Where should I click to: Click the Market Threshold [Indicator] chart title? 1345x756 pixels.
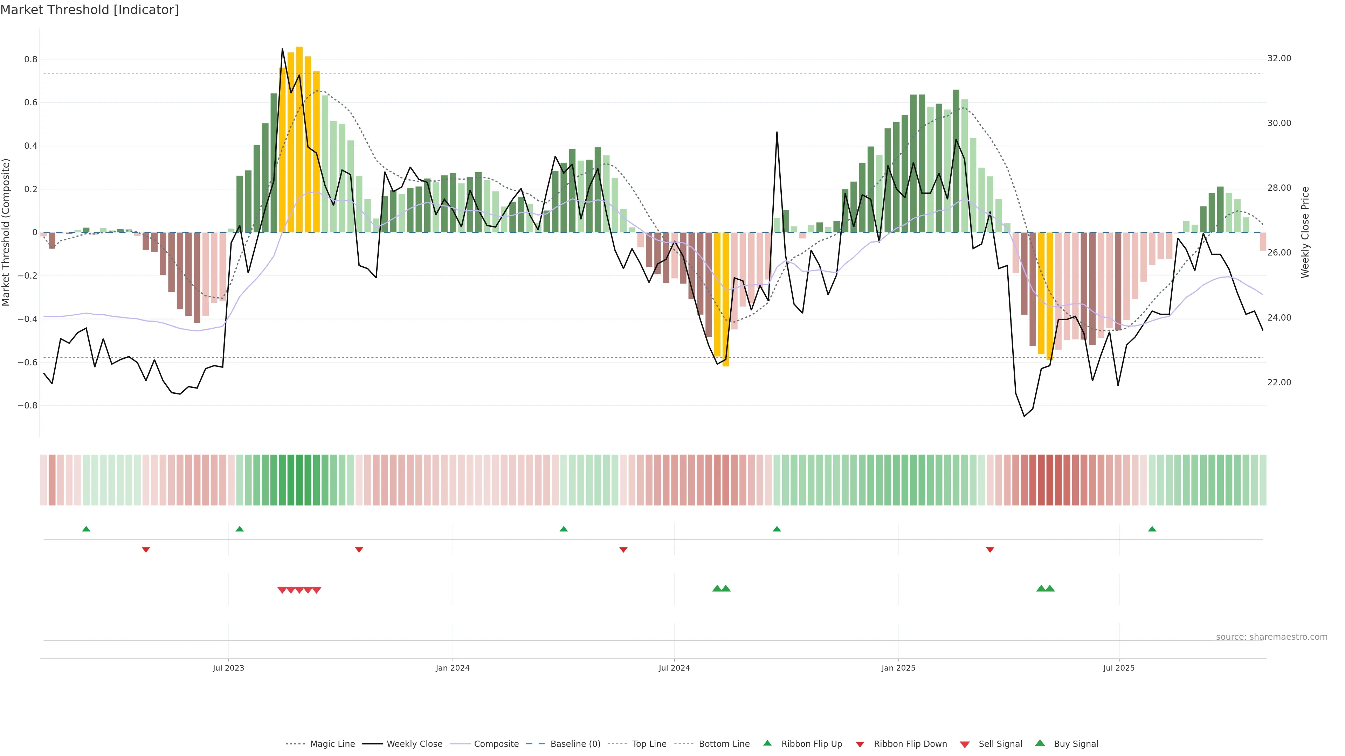[89, 10]
